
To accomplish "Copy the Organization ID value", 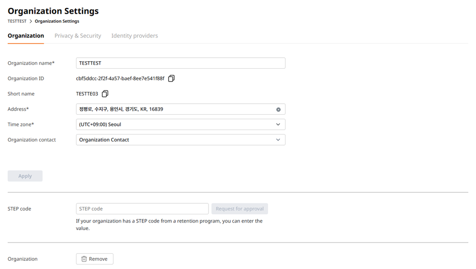I will 171,78.
